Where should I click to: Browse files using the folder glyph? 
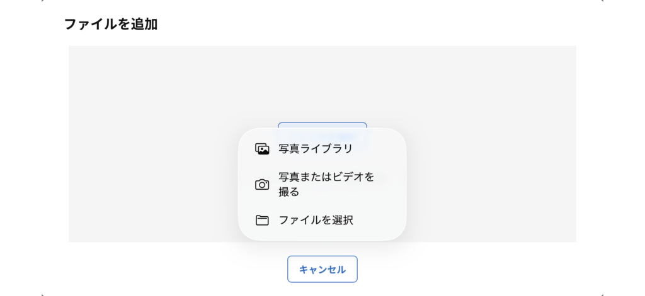pyautogui.click(x=262, y=220)
